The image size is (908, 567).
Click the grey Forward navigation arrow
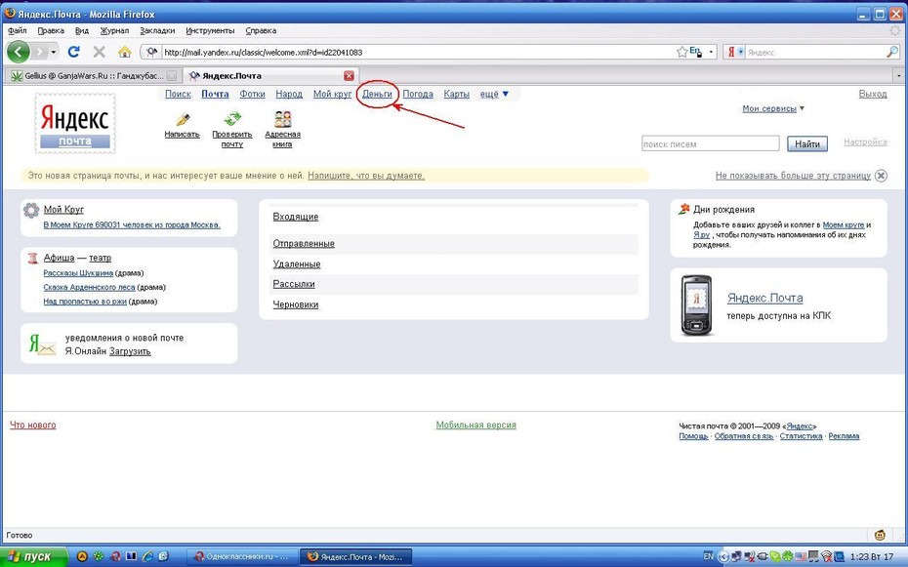pos(39,52)
